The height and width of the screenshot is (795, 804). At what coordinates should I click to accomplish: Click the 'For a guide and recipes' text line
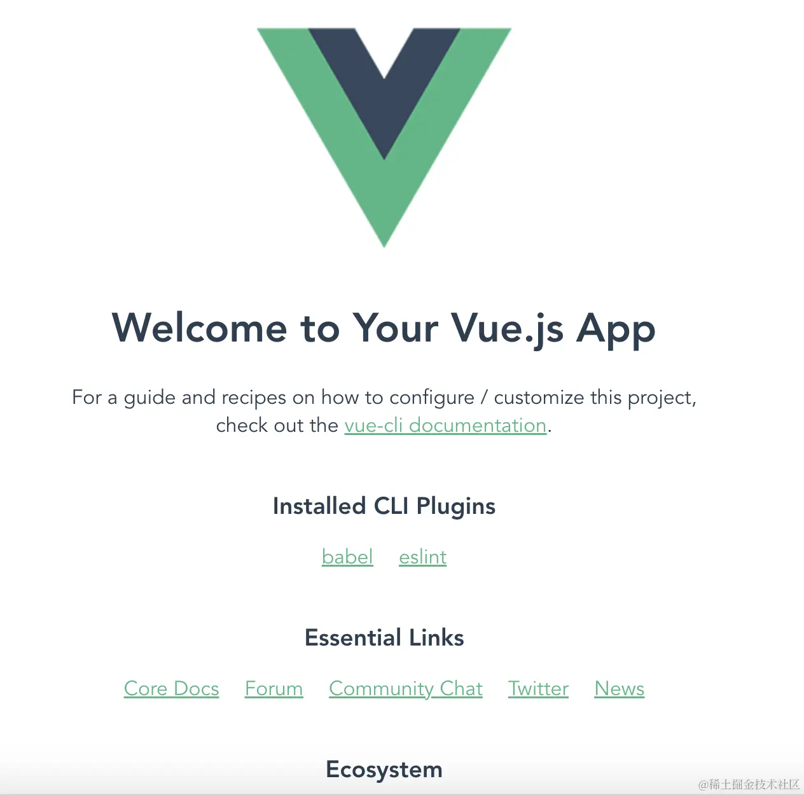pos(384,397)
